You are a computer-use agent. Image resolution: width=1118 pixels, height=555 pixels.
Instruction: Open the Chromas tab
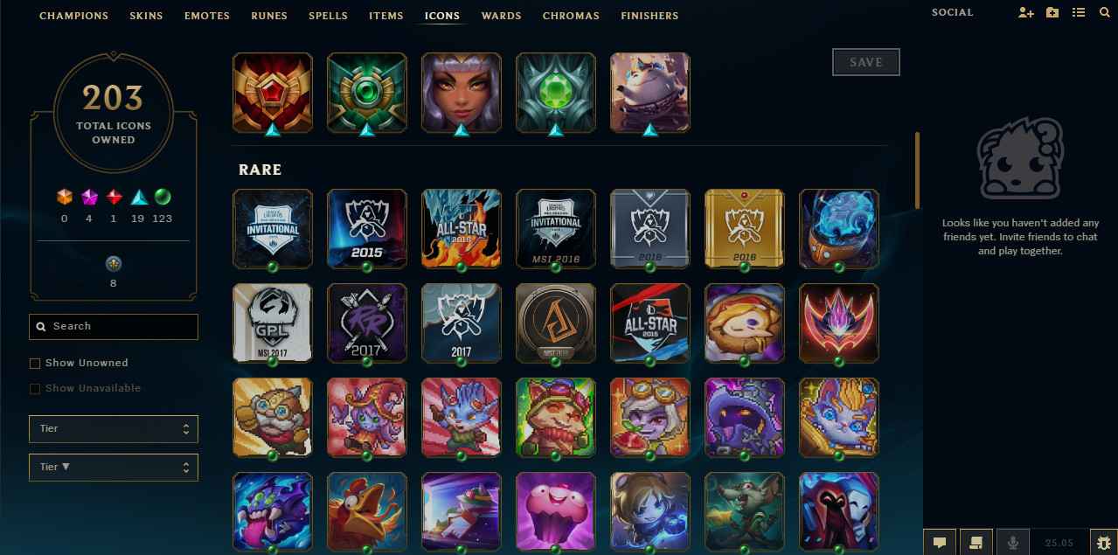571,16
